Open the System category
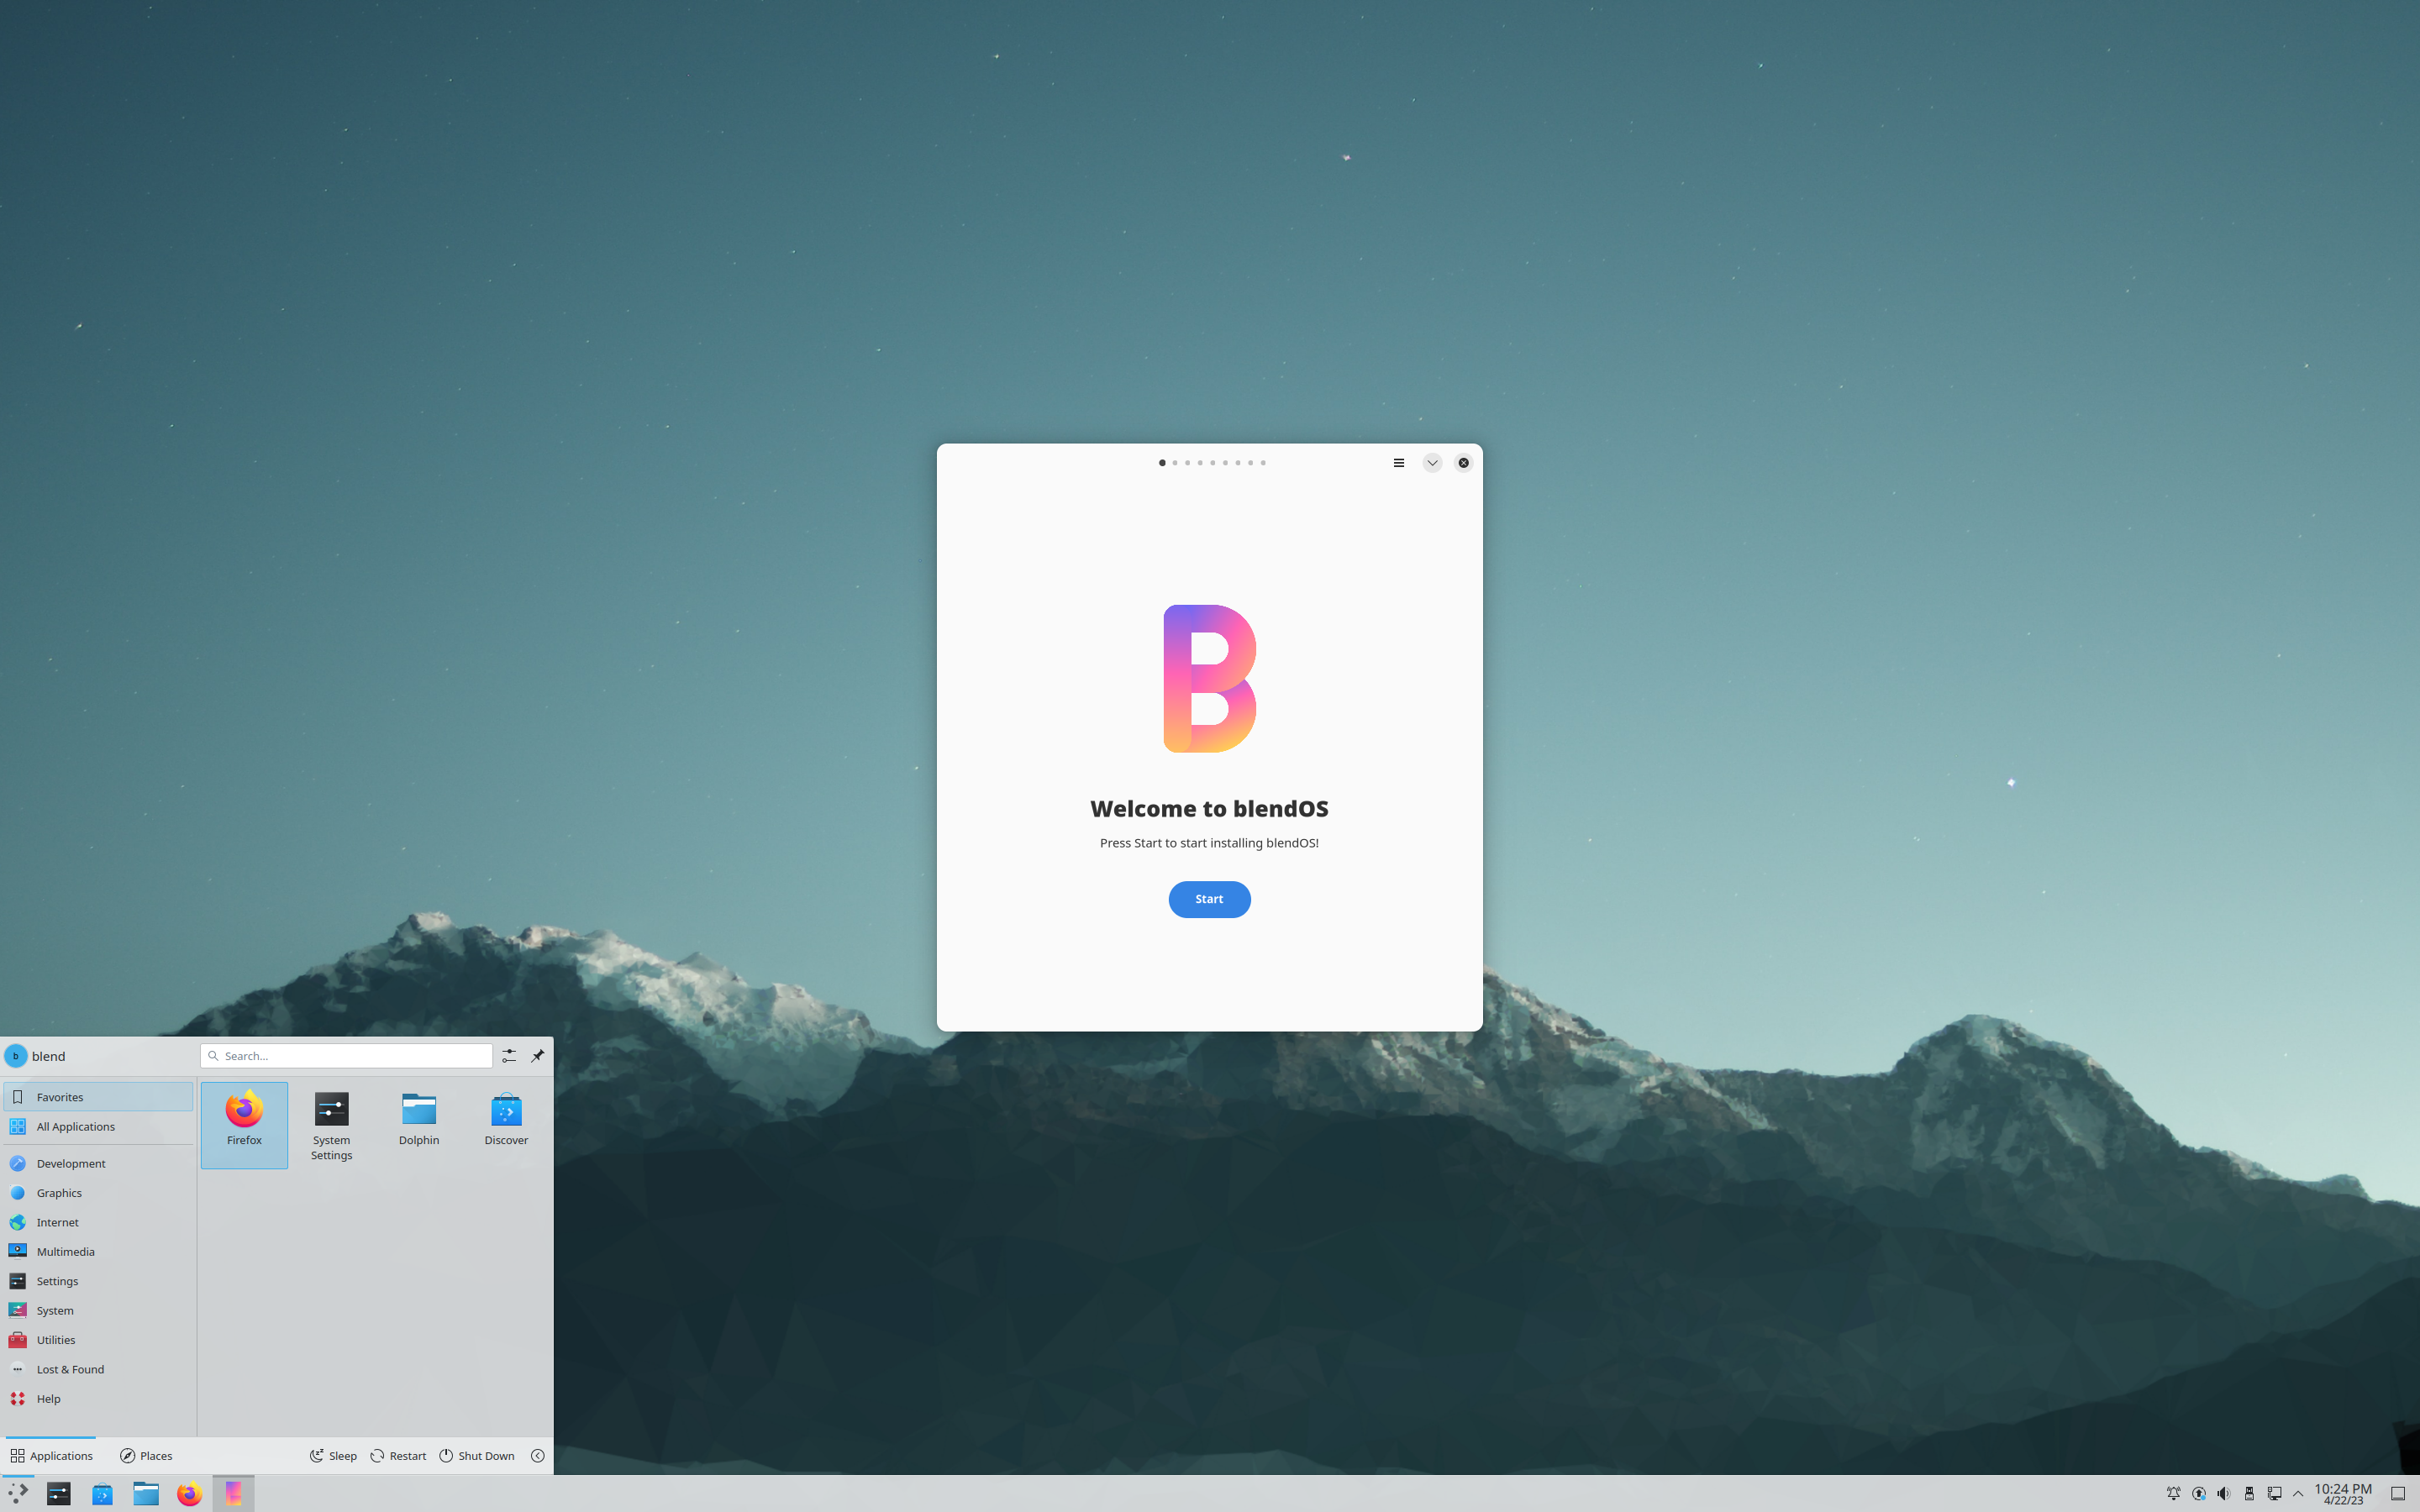Screen dimensions: 2420x1512 tap(98, 1310)
